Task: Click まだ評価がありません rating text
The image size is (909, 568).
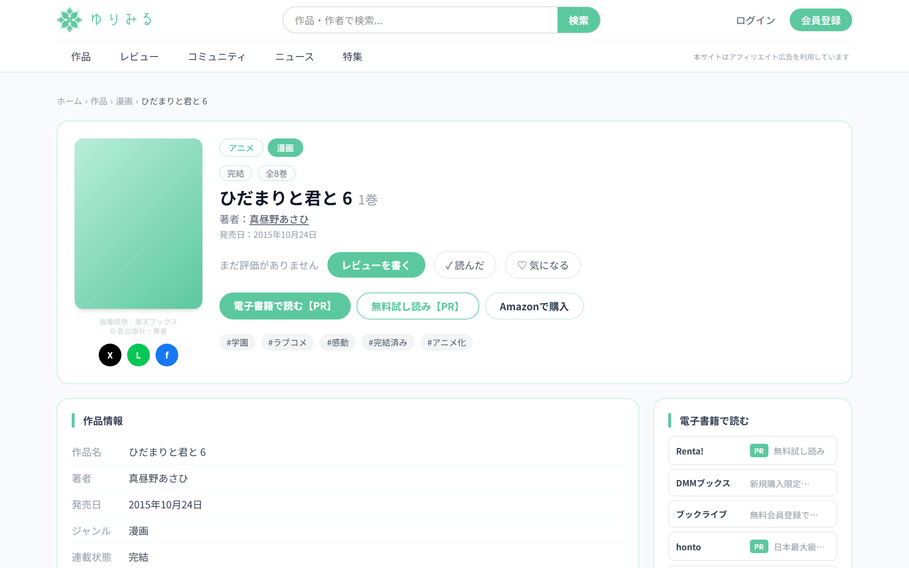Action: tap(269, 265)
